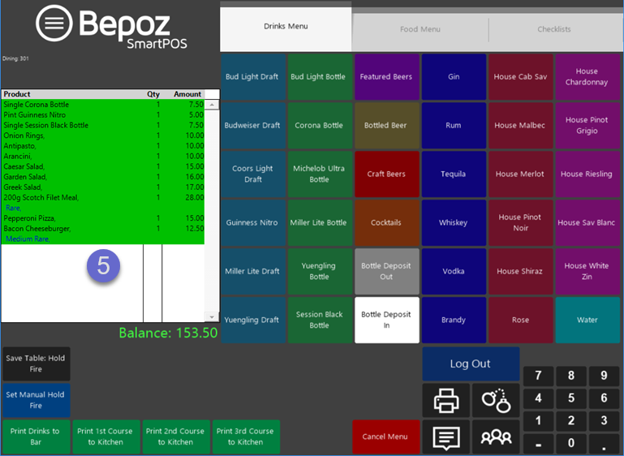
Task: Add Yuengling Bottle to order
Action: [x=320, y=271]
